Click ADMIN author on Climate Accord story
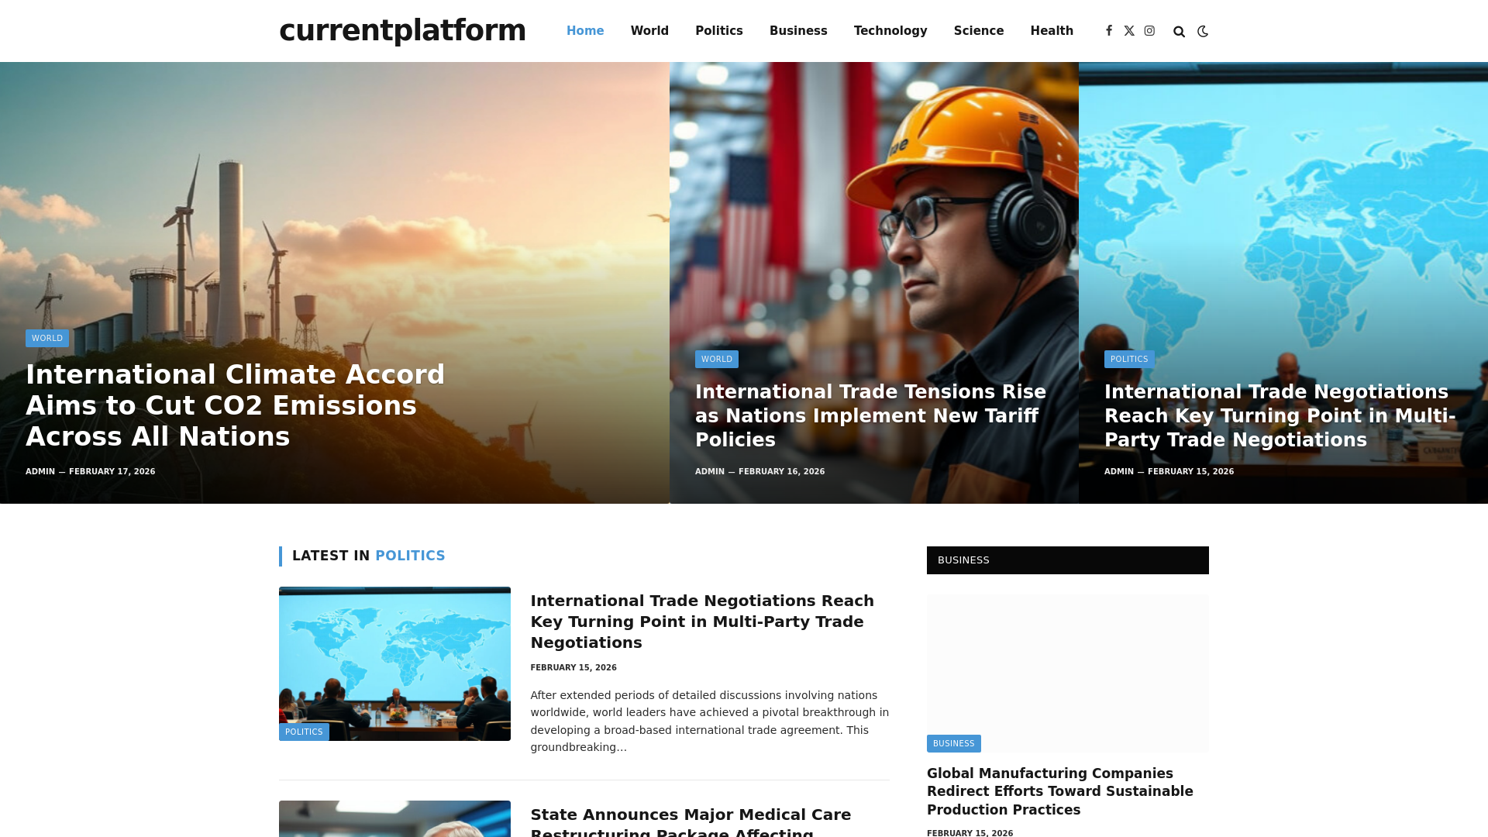This screenshot has width=1488, height=837. (40, 471)
